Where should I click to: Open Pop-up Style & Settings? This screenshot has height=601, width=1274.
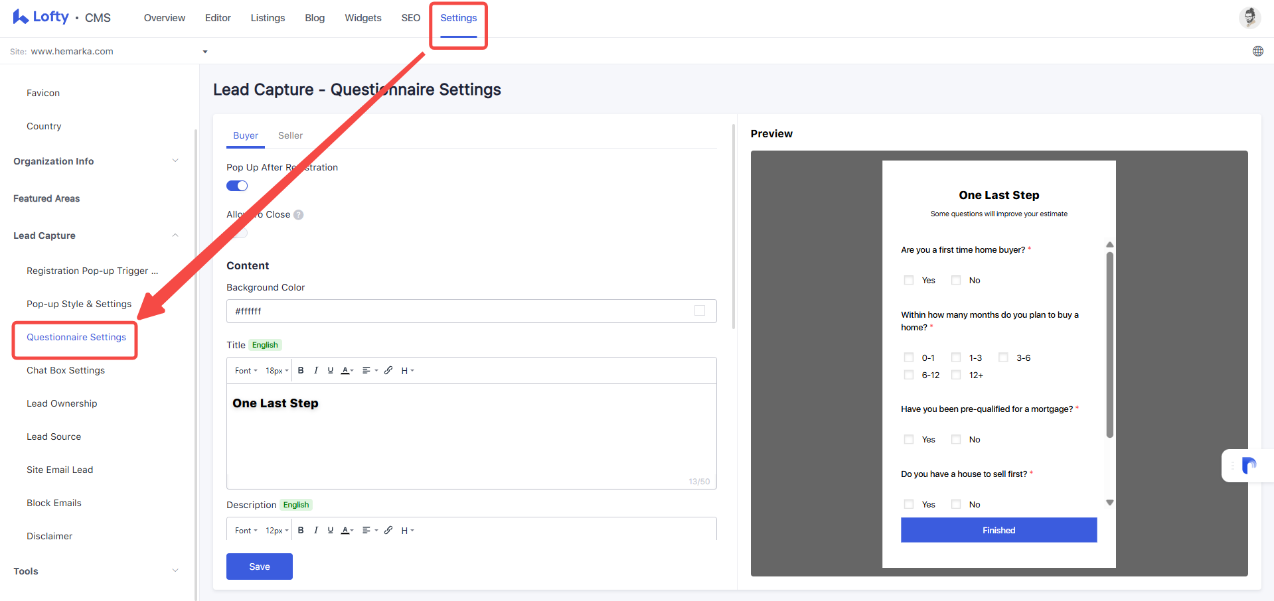[79, 304]
